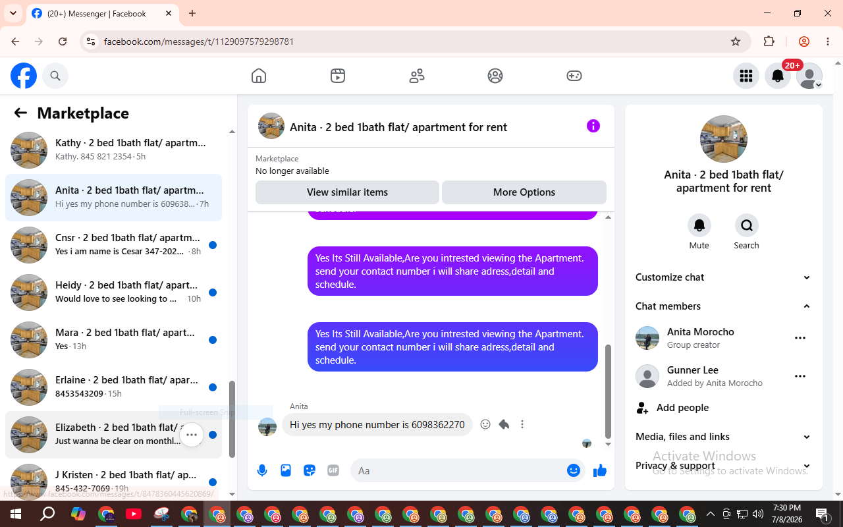Screen dimensions: 843x527
Task: Reload the page
Action: tap(63, 42)
